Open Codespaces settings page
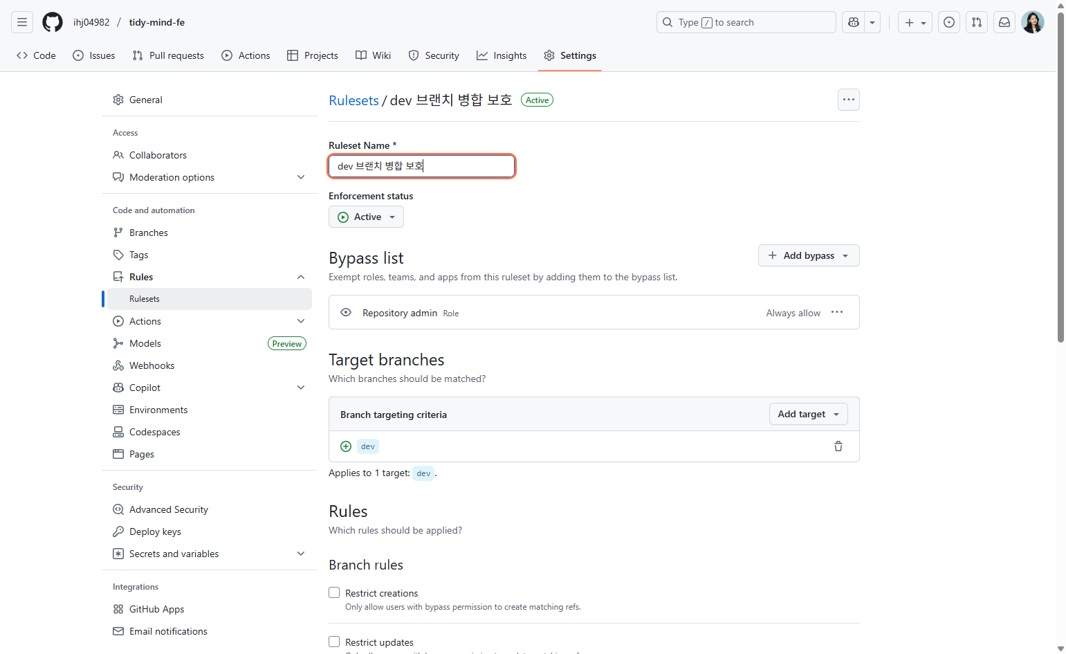This screenshot has height=654, width=1066. point(210,432)
